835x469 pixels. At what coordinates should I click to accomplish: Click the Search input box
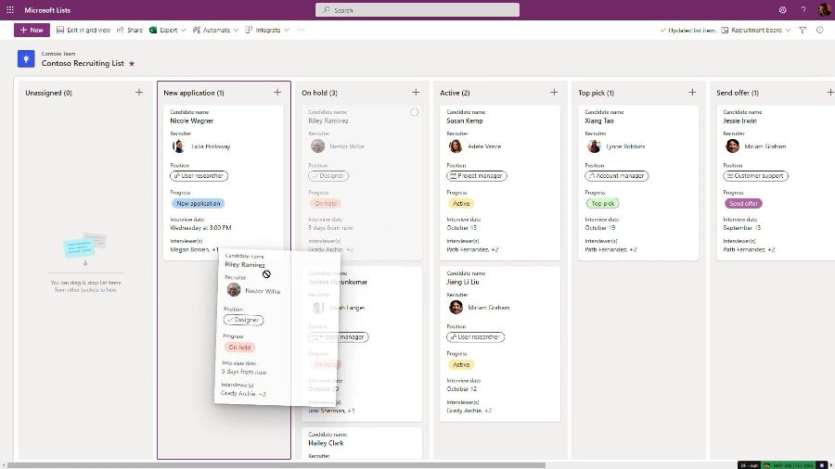click(417, 9)
